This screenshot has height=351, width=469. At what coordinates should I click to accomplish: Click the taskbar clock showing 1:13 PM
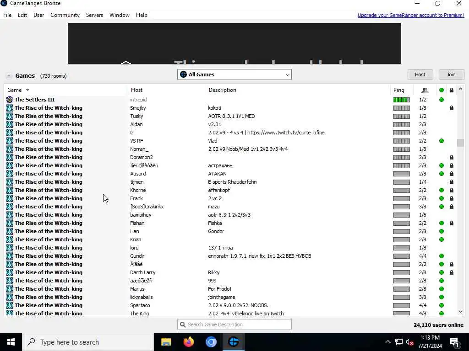click(x=430, y=342)
